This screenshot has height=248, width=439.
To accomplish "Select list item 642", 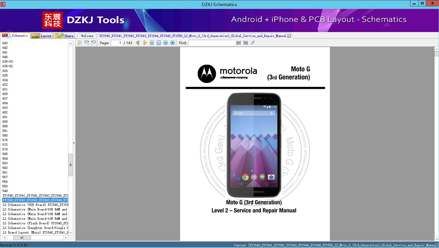I will point(5,48).
